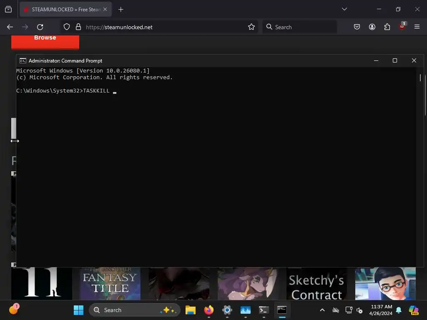Launch Copilot preview from taskbar
The image size is (427, 320).
pyautogui.click(x=414, y=310)
